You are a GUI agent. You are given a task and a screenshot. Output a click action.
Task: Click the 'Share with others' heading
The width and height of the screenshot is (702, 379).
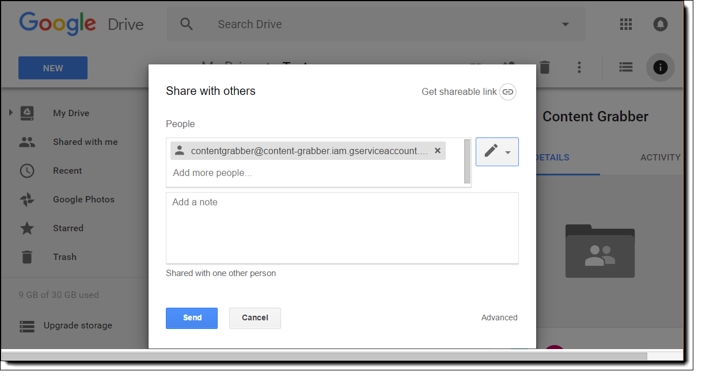point(211,91)
